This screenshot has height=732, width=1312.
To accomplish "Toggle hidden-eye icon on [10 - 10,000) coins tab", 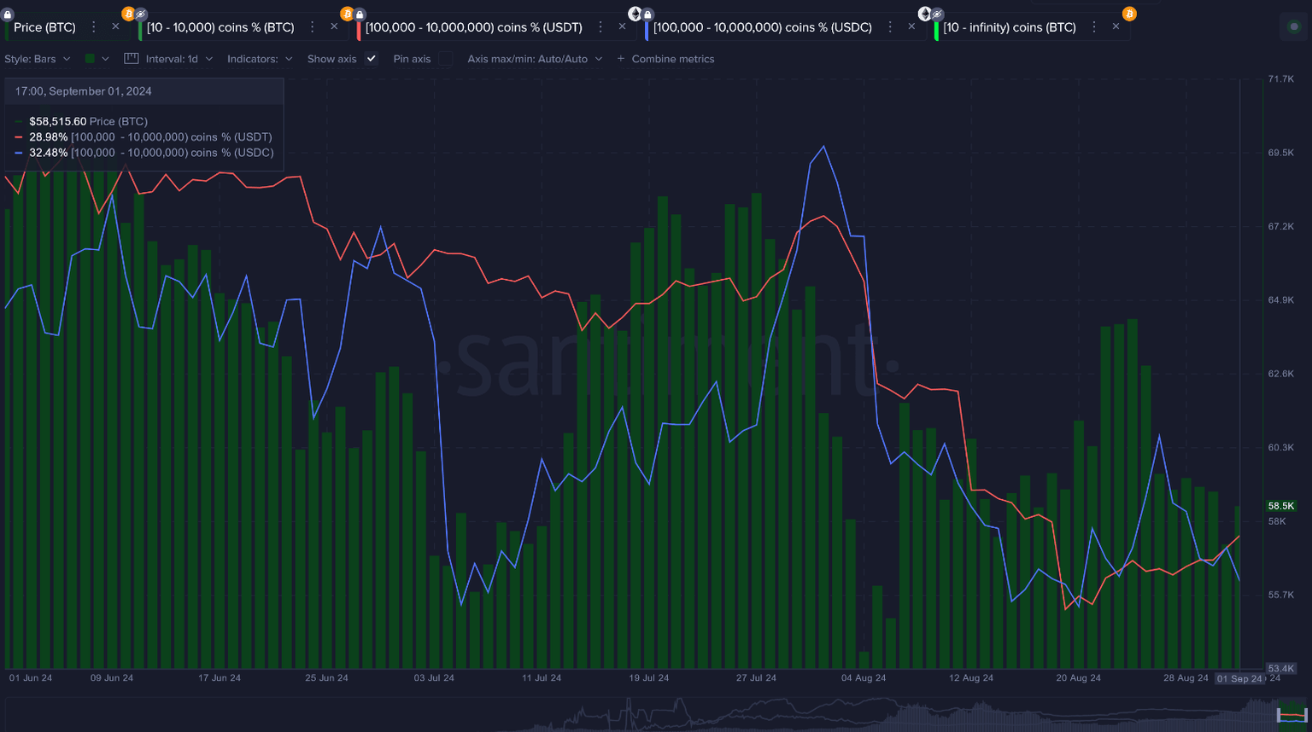I will click(141, 15).
